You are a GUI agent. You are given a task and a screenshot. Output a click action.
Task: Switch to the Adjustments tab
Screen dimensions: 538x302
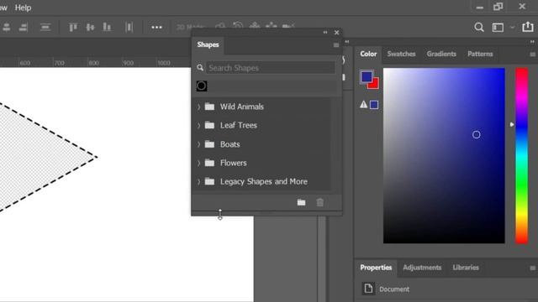422,268
